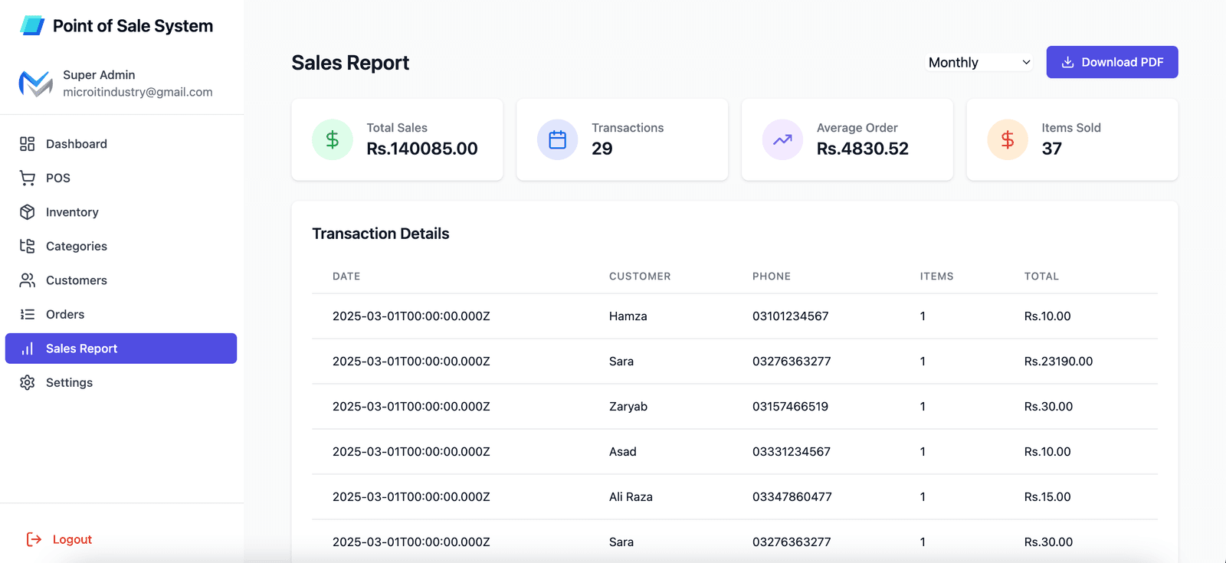Click the CUSTOMER column header
1226x563 pixels.
pyautogui.click(x=640, y=277)
